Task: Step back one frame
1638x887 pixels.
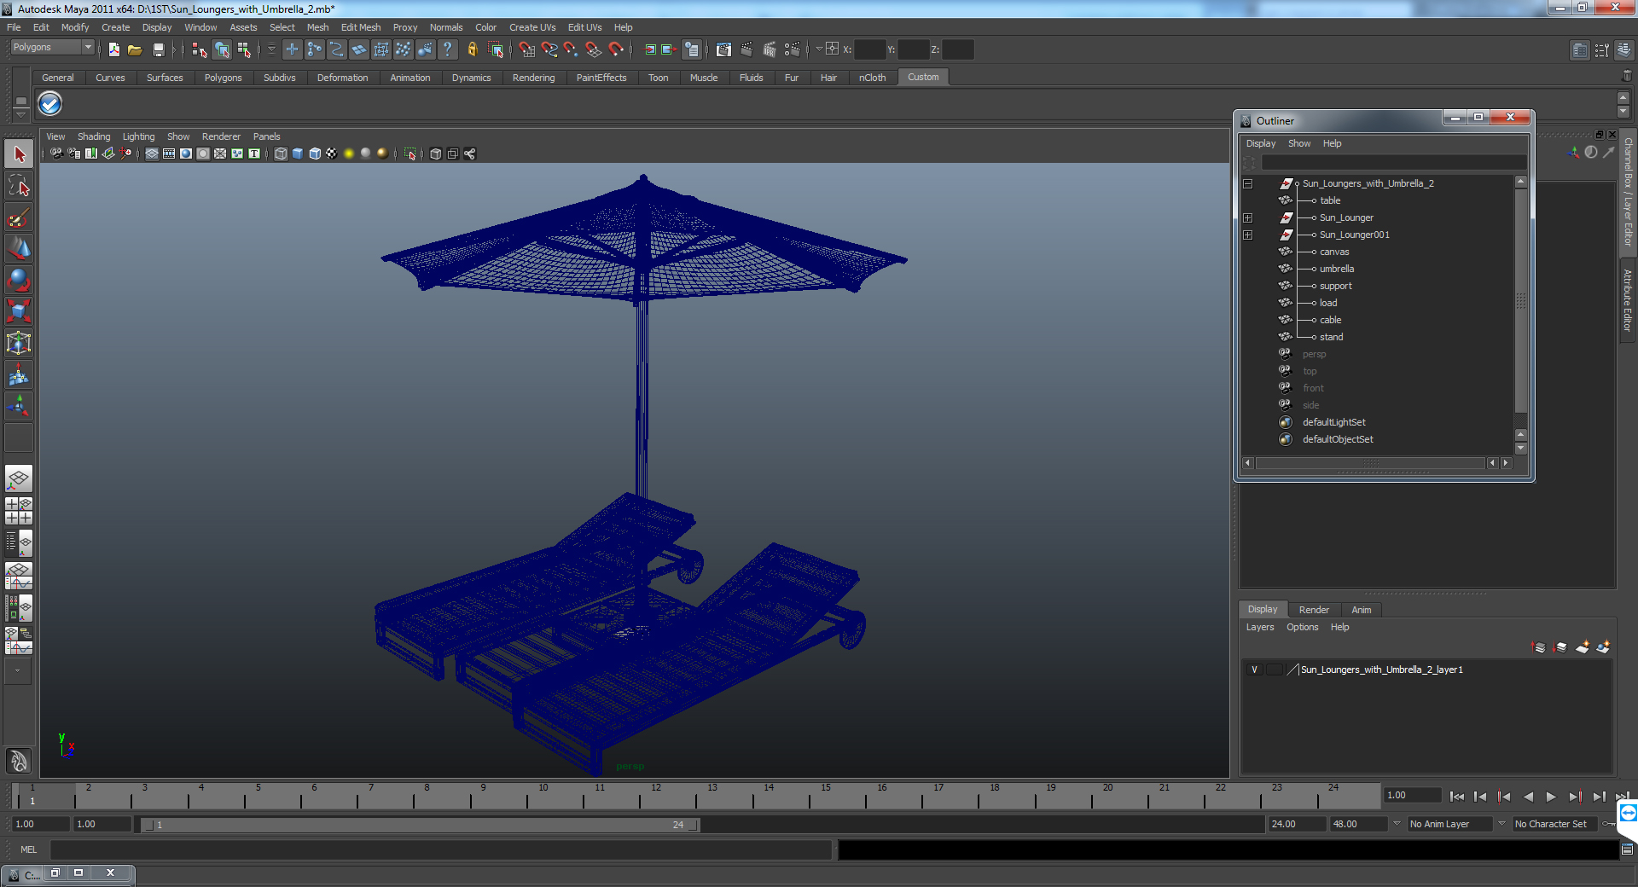Action: [1480, 797]
